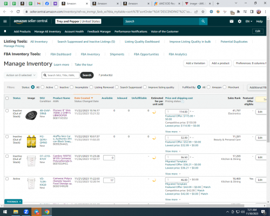Close the FEEDBACK tab
The image size is (270, 216).
[20, 201]
